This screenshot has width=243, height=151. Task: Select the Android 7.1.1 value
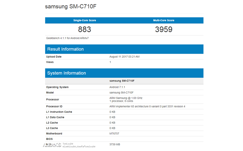click(117, 87)
